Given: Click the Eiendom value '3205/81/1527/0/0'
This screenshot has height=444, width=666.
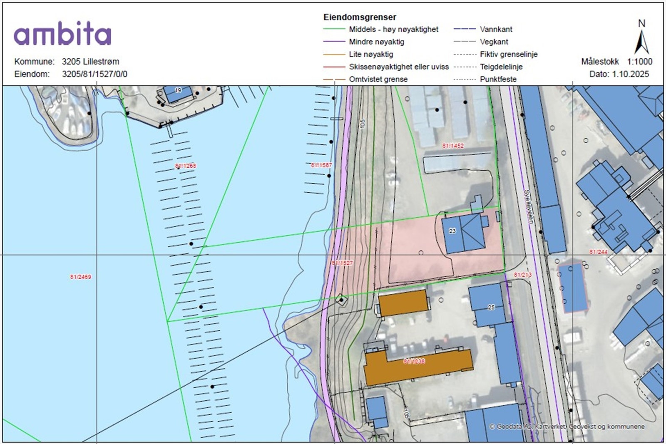Looking at the screenshot, I should 95,74.
